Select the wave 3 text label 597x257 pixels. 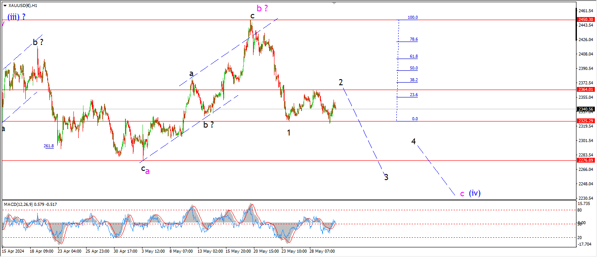386,177
